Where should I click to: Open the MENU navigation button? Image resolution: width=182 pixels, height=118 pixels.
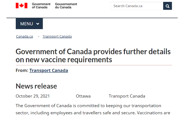pyautogui.click(x=29, y=24)
